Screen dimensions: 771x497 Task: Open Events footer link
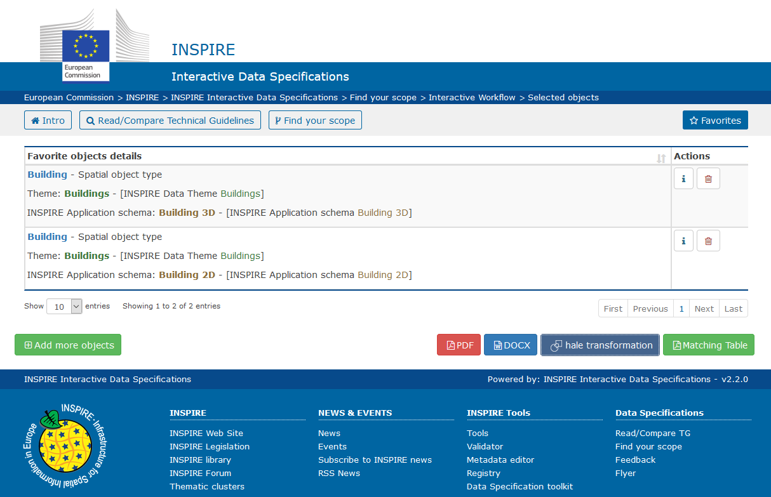coord(332,446)
